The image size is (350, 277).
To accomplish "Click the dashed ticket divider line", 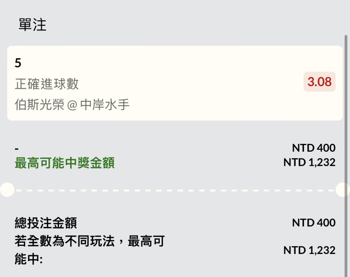I will tap(175, 190).
